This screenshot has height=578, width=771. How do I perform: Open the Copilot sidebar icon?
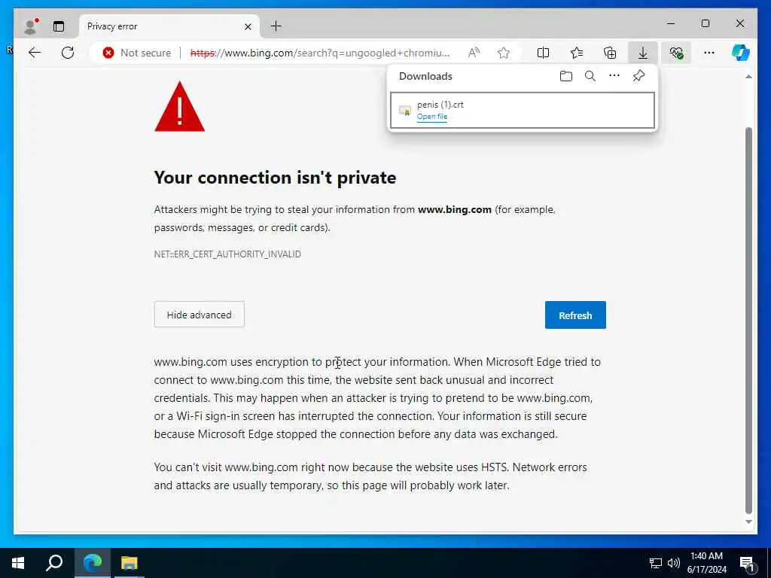741,53
